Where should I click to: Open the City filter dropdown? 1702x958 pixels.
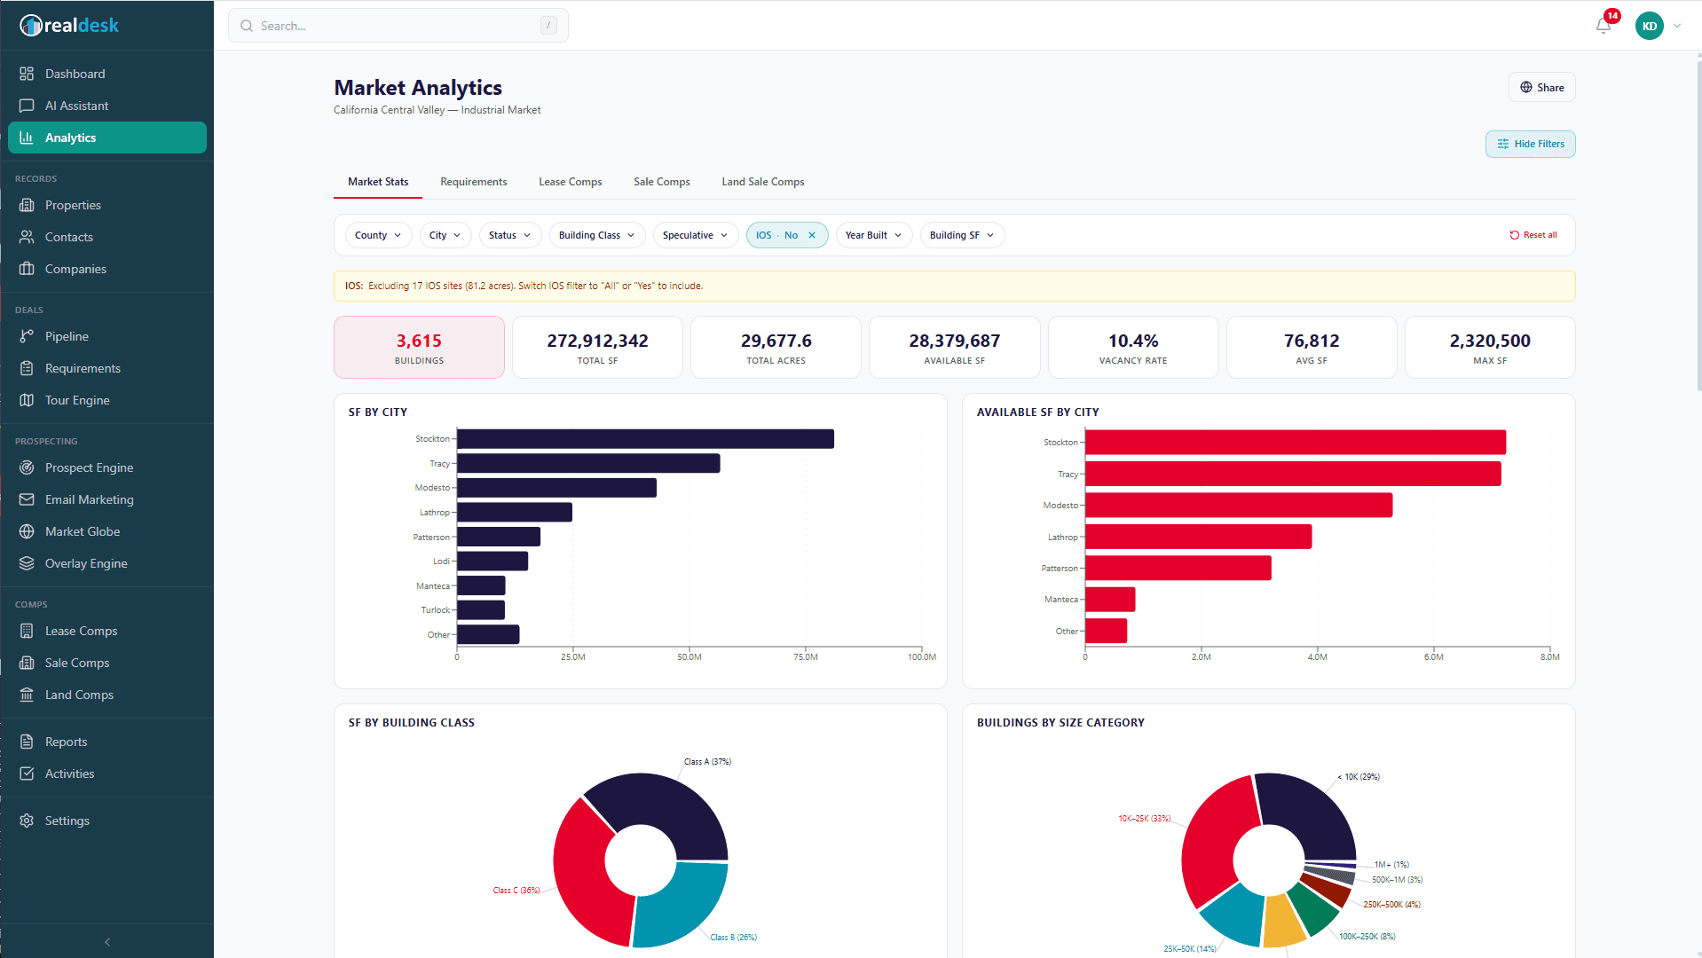coord(445,235)
